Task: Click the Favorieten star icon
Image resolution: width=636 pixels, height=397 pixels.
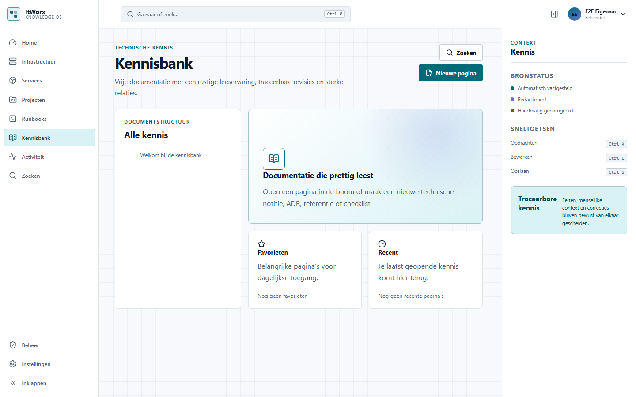Action: tap(261, 244)
